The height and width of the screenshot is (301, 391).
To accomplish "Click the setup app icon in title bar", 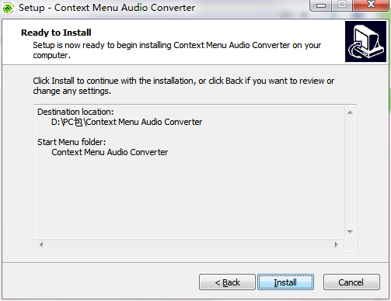I will coord(8,8).
